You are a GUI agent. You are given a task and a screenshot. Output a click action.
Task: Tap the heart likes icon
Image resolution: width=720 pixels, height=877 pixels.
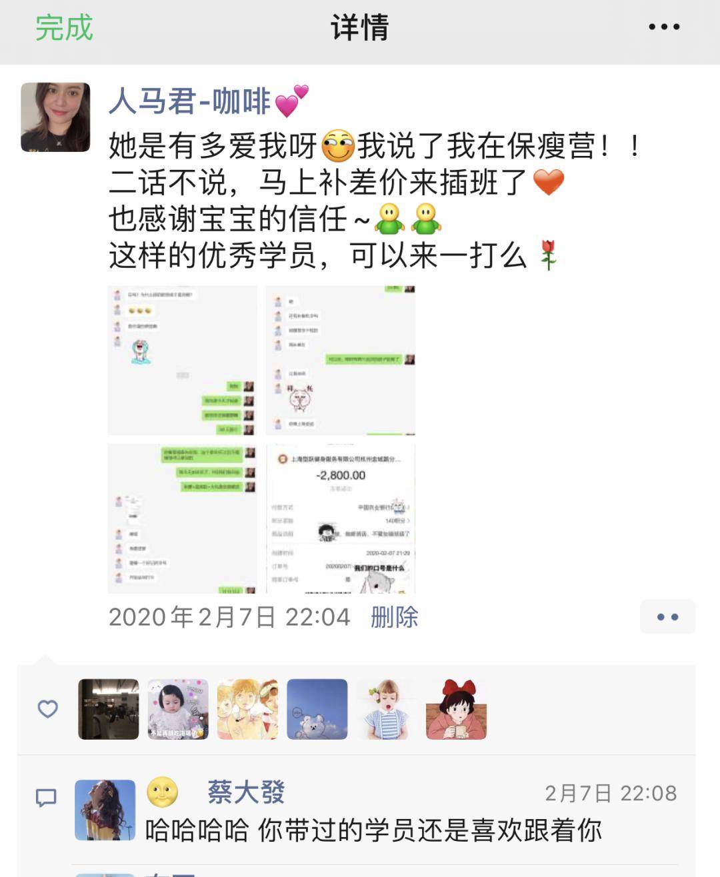coord(47,709)
